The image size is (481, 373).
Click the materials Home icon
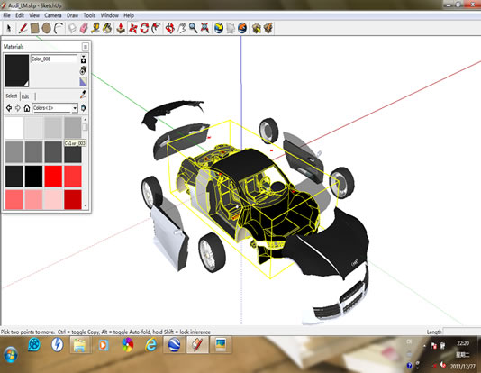[x=27, y=108]
